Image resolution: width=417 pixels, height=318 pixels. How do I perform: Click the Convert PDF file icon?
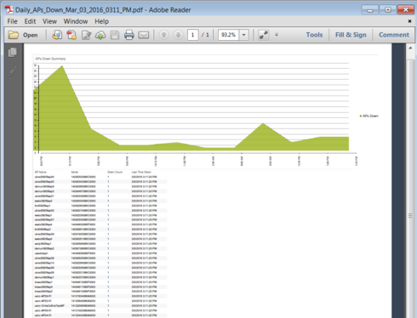(x=71, y=35)
